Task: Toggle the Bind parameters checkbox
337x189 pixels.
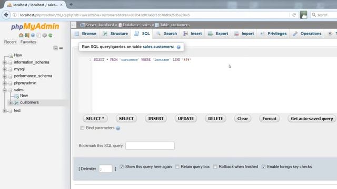Action: click(x=82, y=128)
